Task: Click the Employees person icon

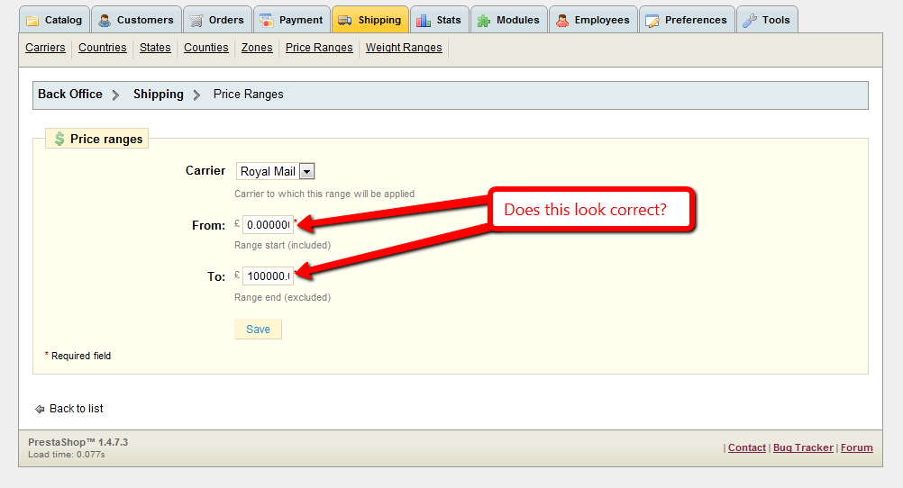Action: click(x=562, y=21)
